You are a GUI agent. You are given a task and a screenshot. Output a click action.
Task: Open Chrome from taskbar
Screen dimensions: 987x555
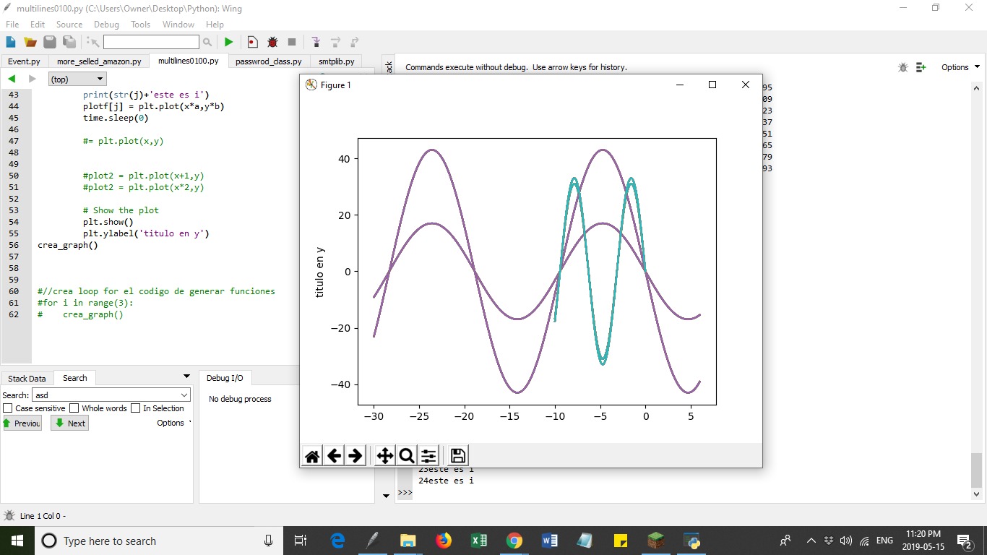(514, 541)
